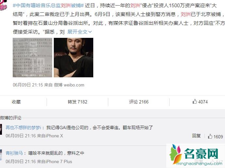Screen dimensions: 225x168
Task: Open the man's portrait photo thumbnail
Action: [x=73, y=58]
